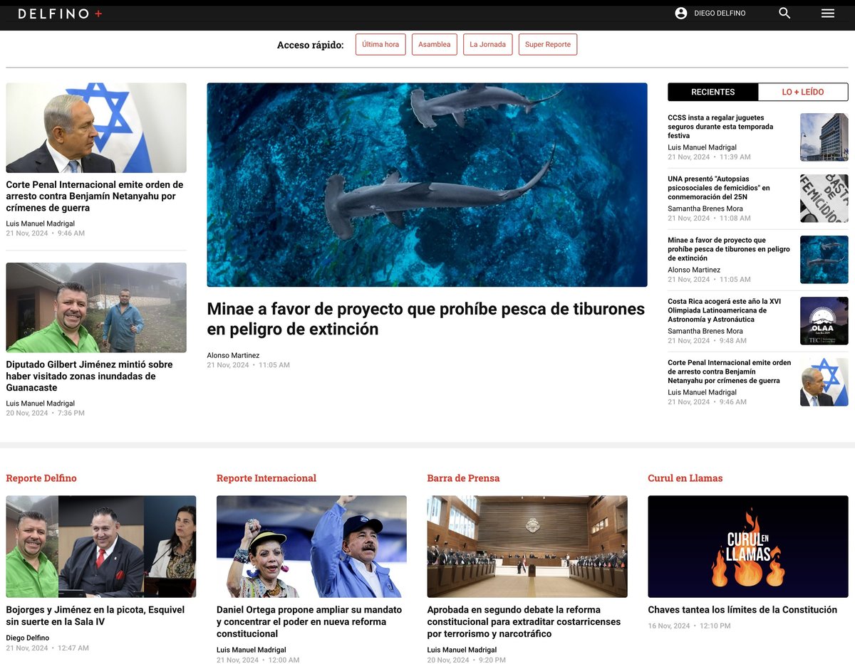855x664 pixels.
Task: Open UNA Autopsias psicosociales recent article
Action: coord(719,188)
